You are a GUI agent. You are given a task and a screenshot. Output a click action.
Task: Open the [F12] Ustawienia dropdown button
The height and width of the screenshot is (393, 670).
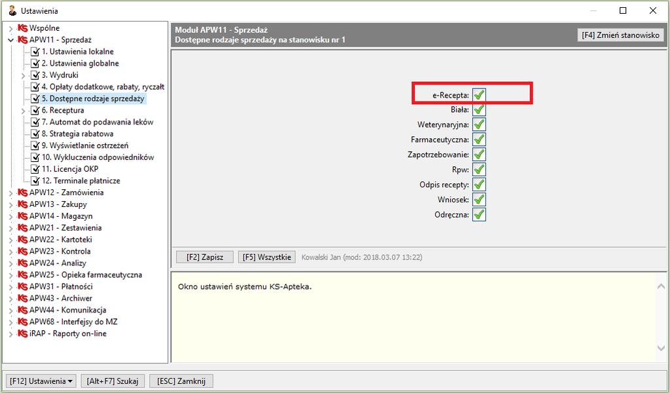41,381
